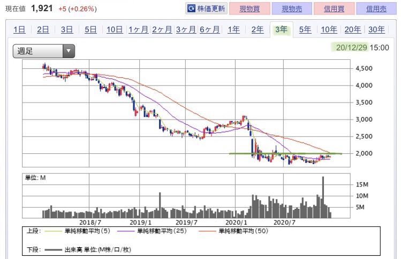Click the 単純移動平均(50) legend entry
Image resolution: width=401 pixels, height=259 pixels.
(233, 231)
